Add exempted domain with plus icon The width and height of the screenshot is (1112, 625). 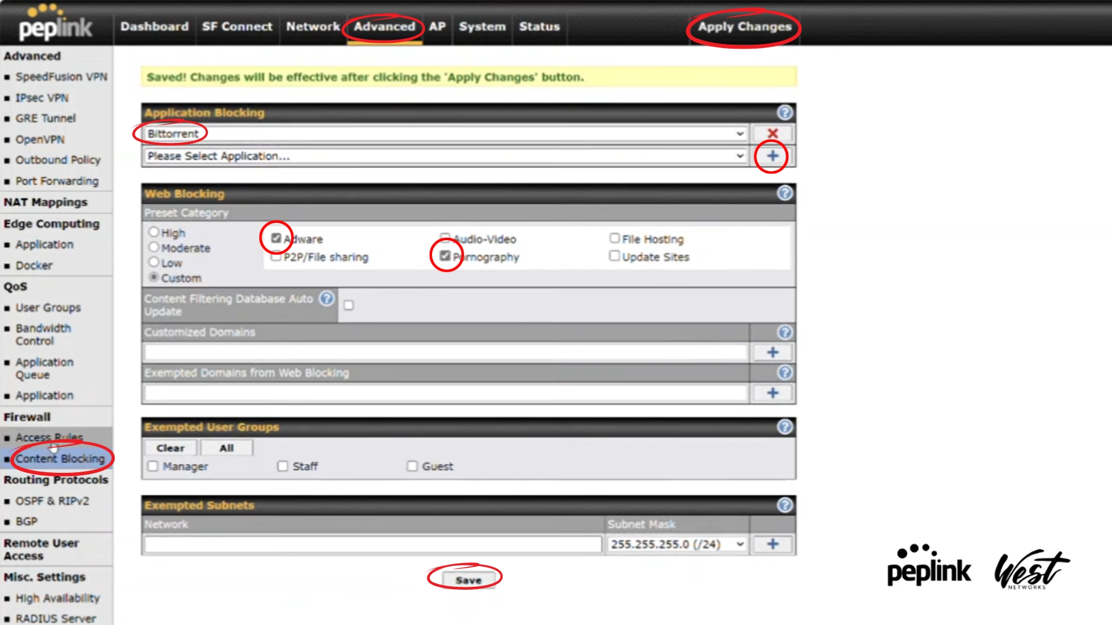click(772, 393)
